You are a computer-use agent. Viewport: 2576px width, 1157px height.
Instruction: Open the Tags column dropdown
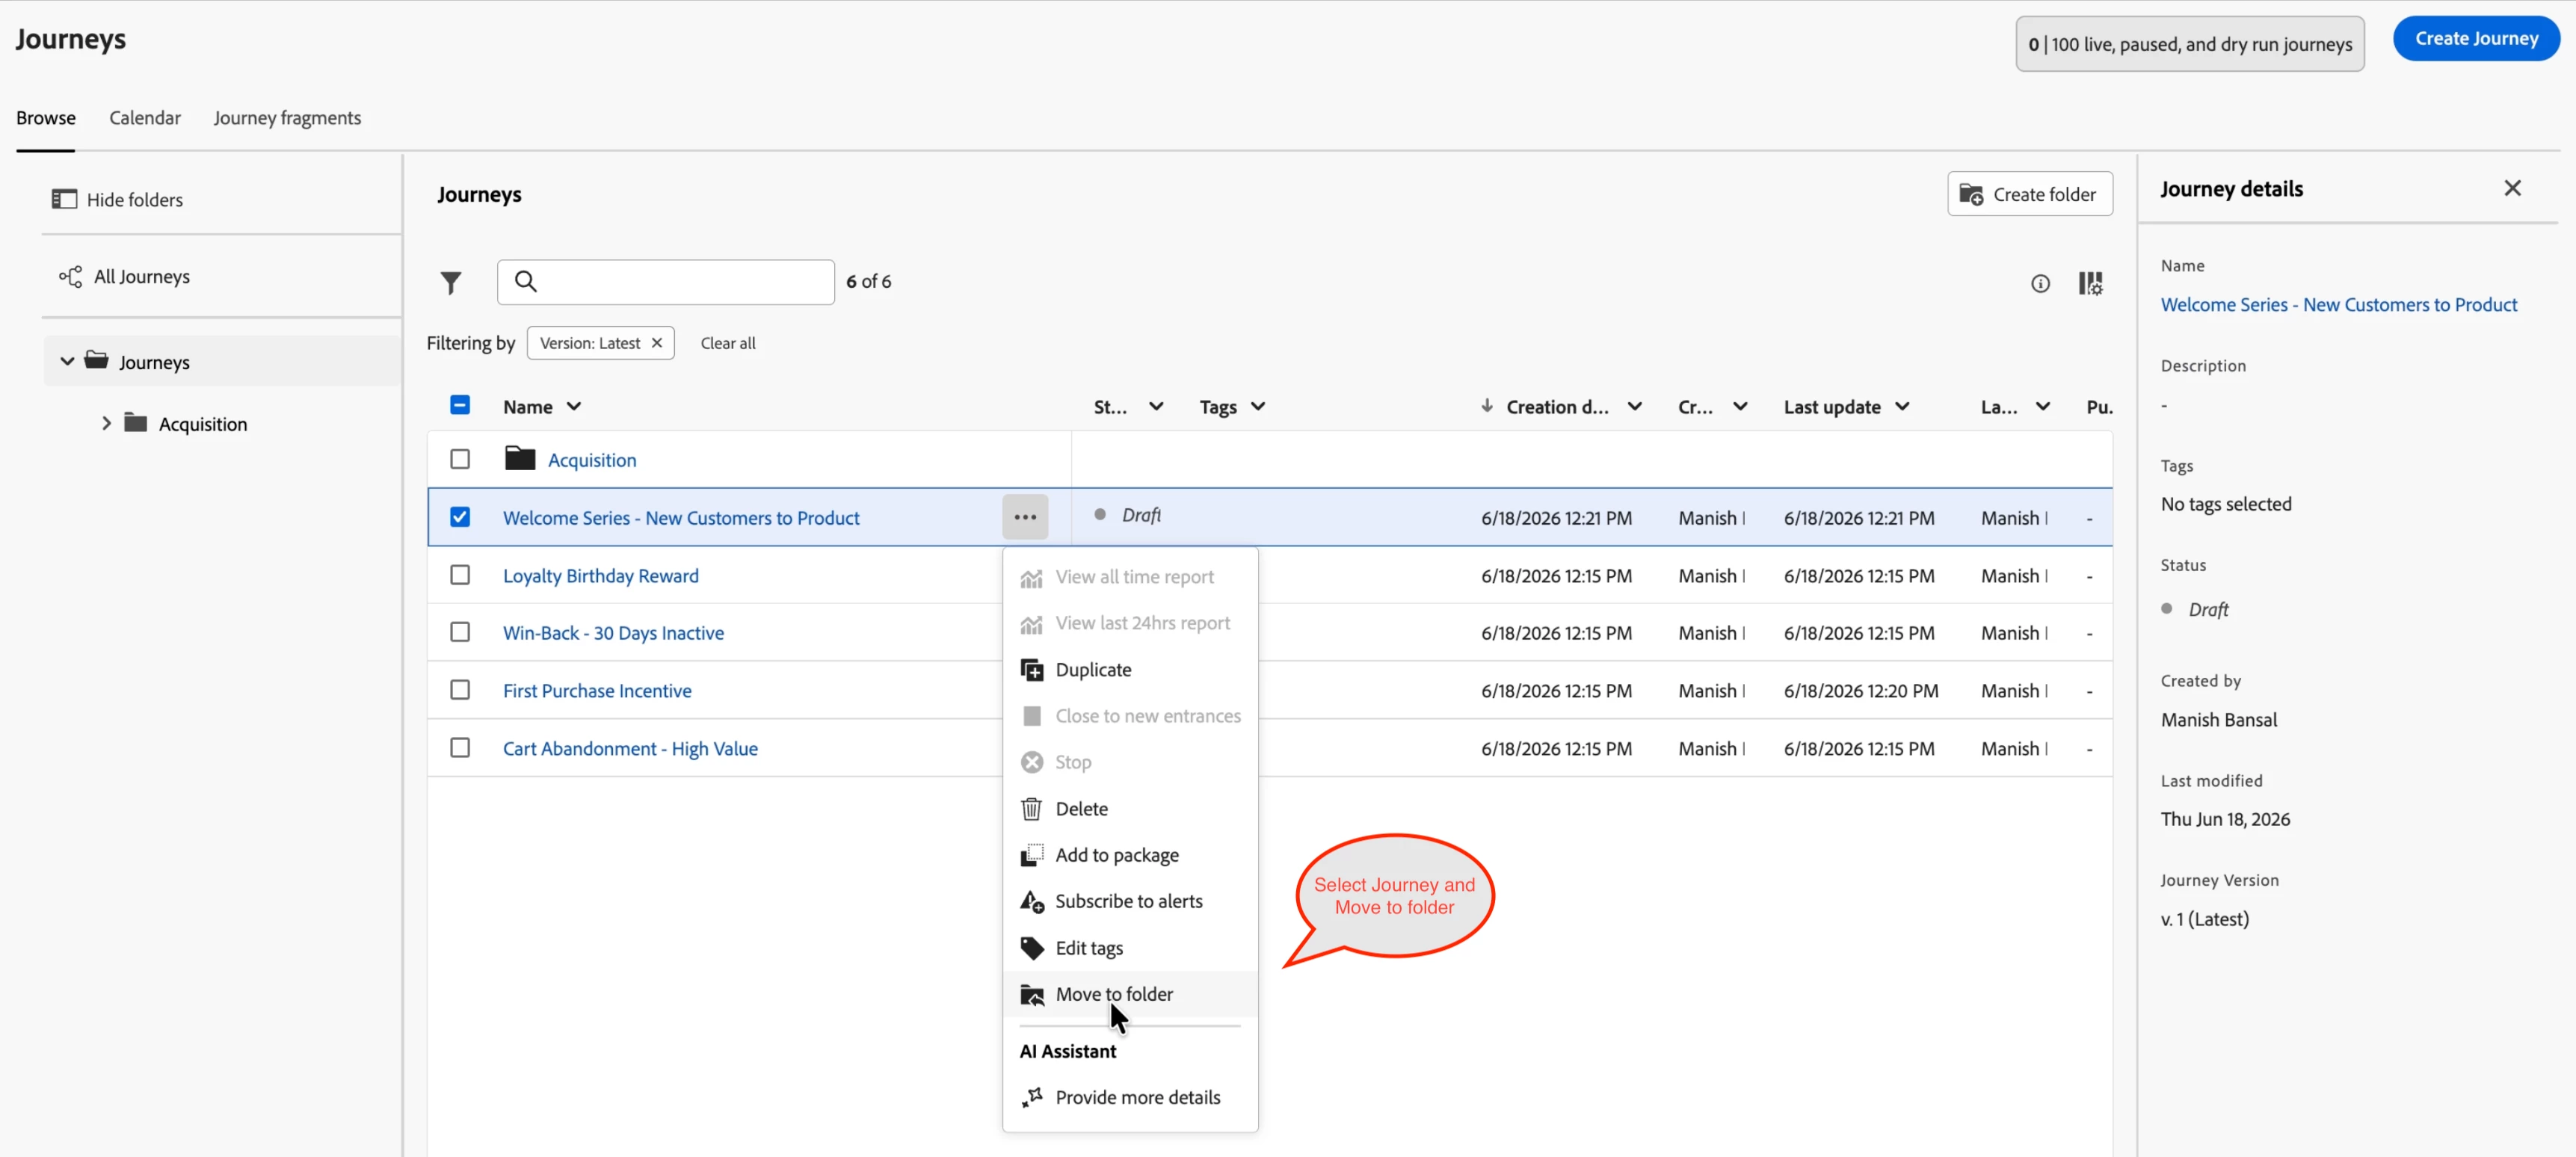click(x=1258, y=406)
